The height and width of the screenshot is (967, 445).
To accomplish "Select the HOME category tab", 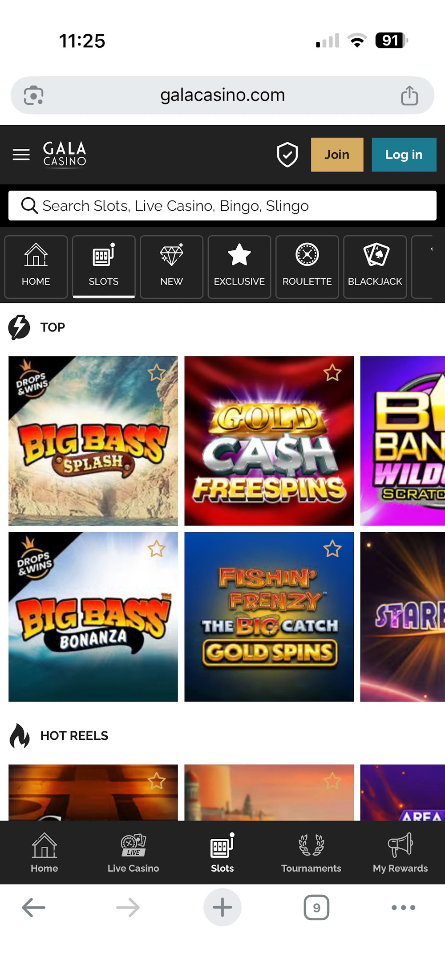I will pyautogui.click(x=36, y=267).
